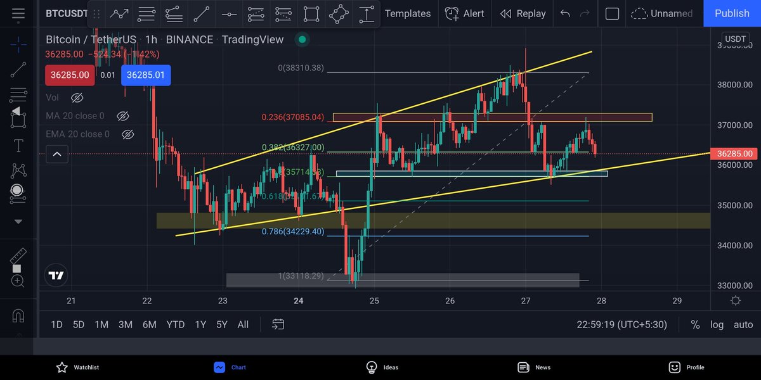This screenshot has height=380, width=761.
Task: Click the current price tag 36285.00 on axis
Action: tap(734, 154)
